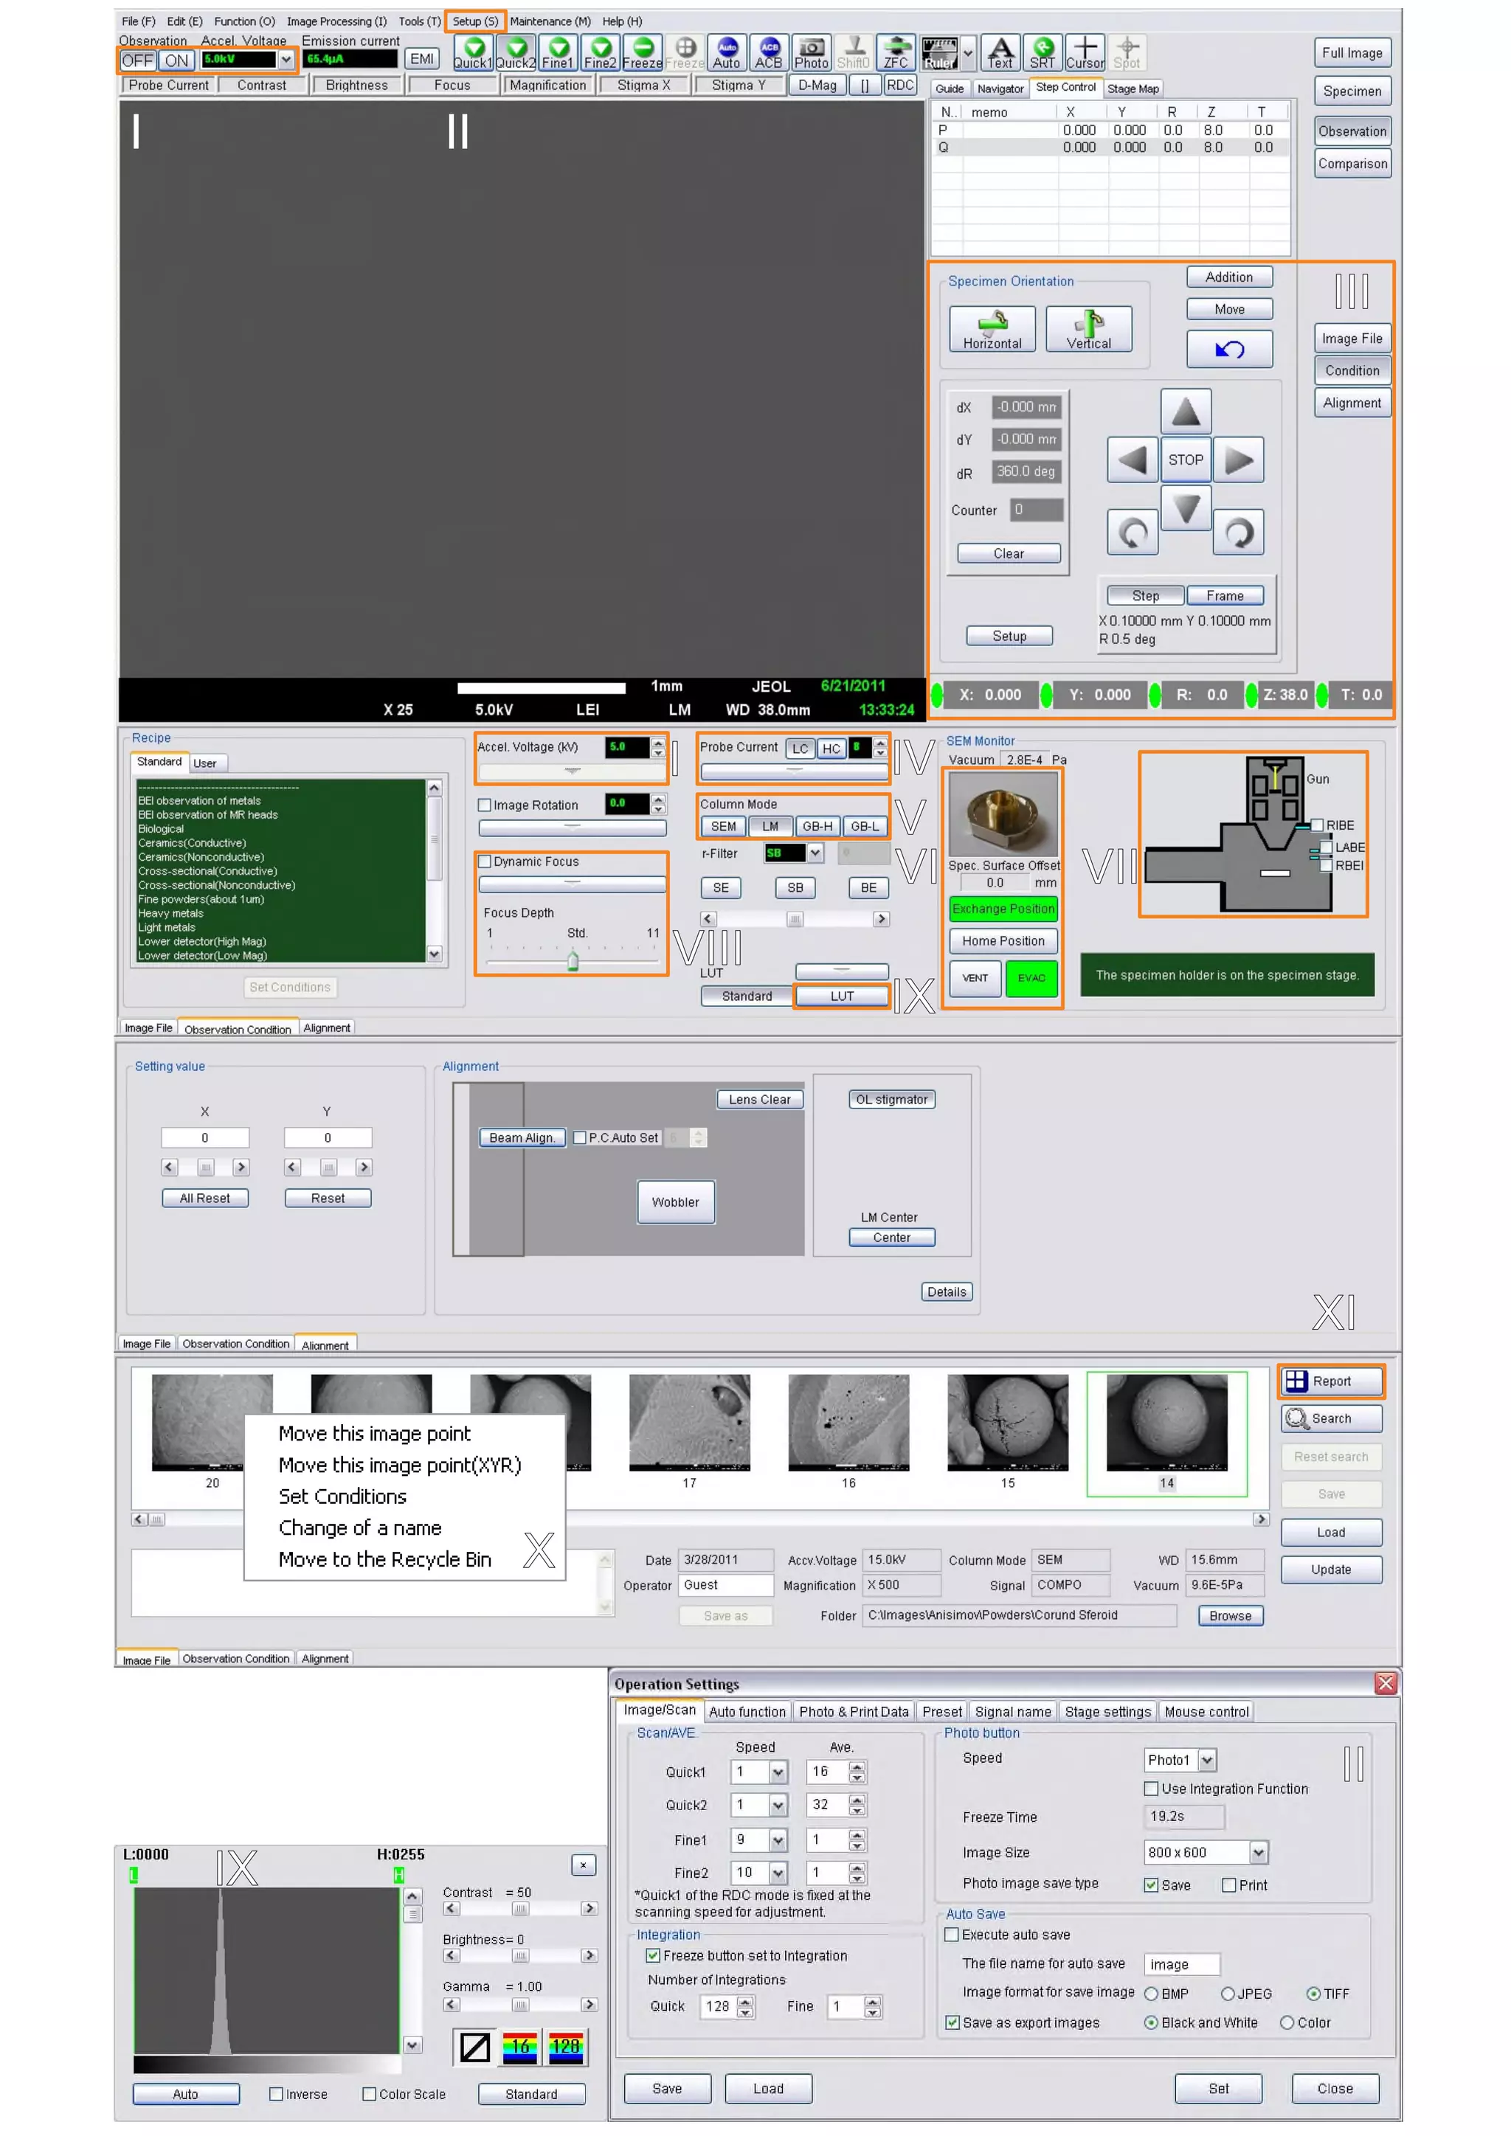Select the Ruler tool icon
The image size is (1511, 2136).
click(x=938, y=52)
